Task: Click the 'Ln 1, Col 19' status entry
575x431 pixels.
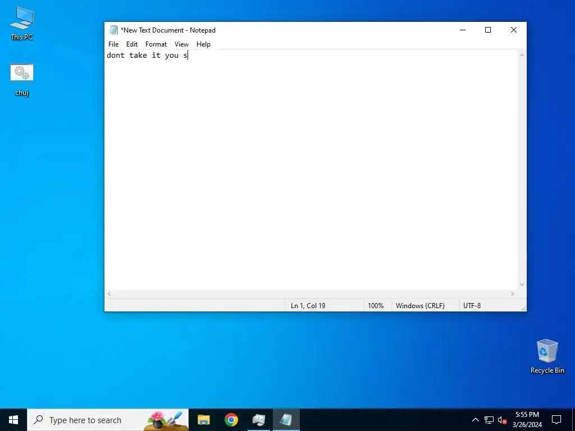Action: tap(308, 306)
